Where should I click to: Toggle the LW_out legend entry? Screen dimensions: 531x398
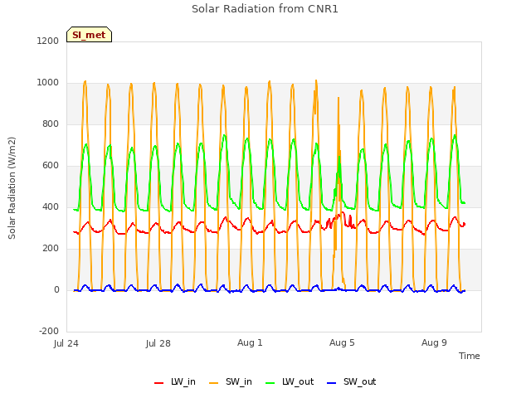point(290,381)
